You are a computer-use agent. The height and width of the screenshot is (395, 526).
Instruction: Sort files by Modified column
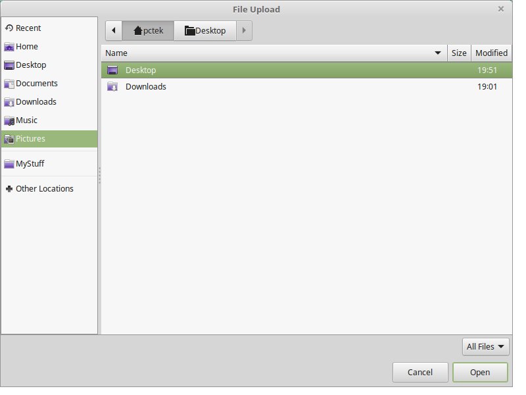[x=491, y=53]
